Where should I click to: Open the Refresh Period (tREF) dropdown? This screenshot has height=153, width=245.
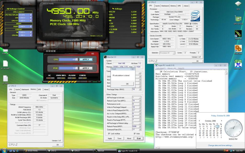click(140, 126)
